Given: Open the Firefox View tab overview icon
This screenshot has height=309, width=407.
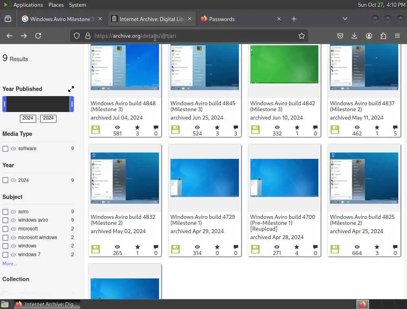Looking at the screenshot, I should (x=8, y=19).
